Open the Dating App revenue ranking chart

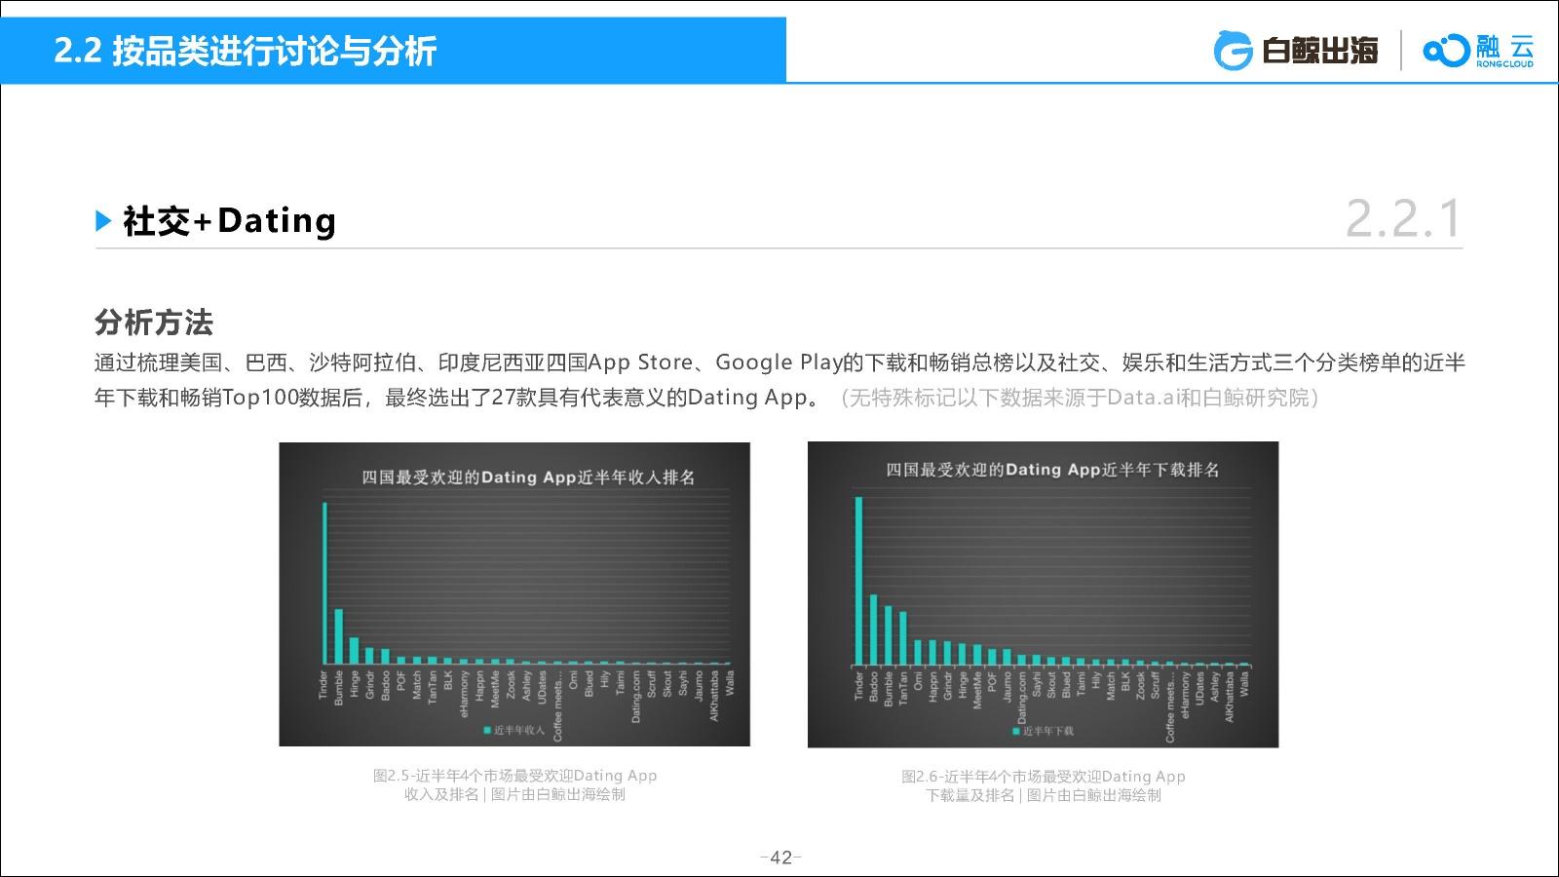[514, 594]
